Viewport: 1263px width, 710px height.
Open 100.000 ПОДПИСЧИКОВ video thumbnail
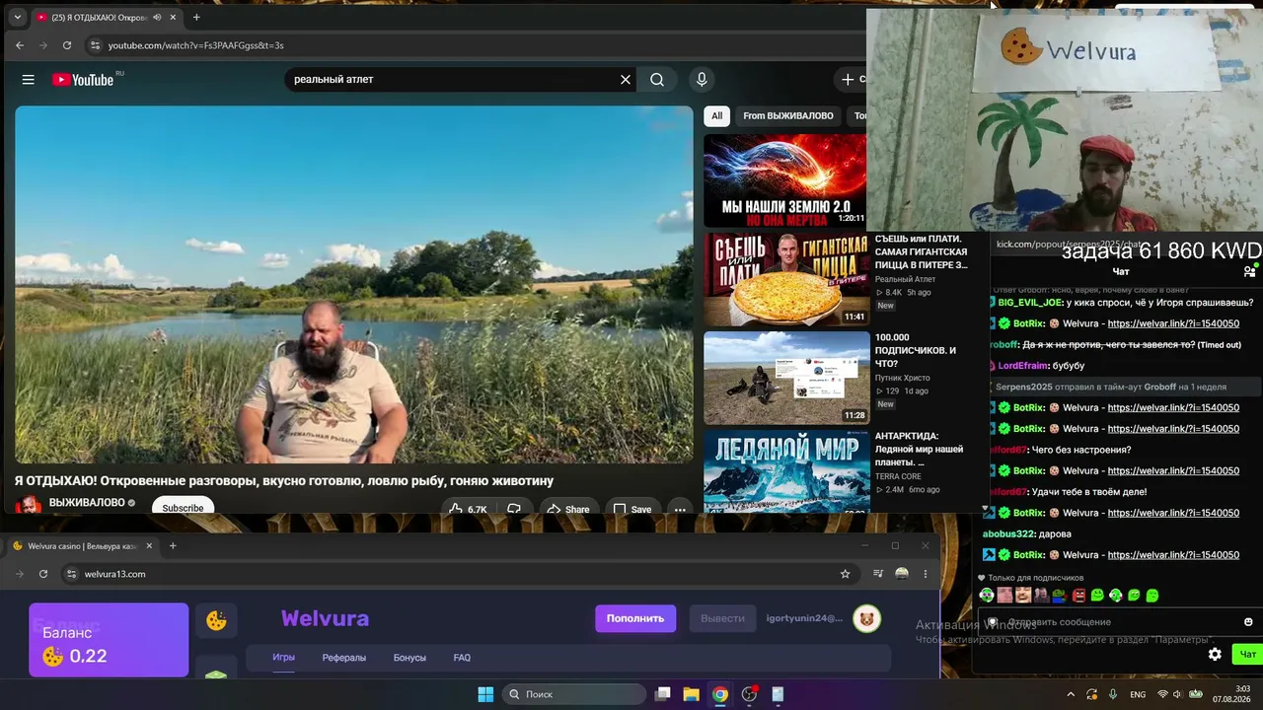(786, 378)
